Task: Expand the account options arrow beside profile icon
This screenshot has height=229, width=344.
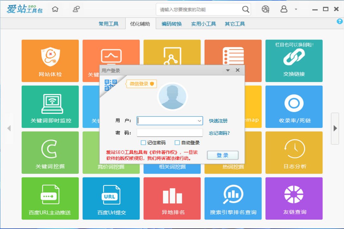Action: pyautogui.click(x=296, y=9)
